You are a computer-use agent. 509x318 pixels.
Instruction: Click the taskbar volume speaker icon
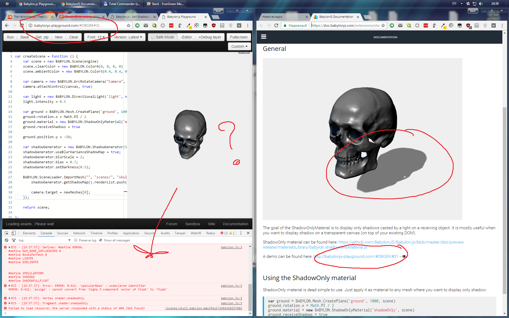coord(481,4)
